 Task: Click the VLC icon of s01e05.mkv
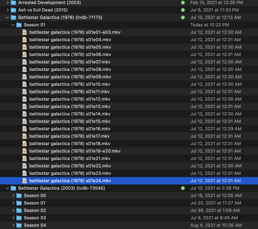(x=24, y=47)
